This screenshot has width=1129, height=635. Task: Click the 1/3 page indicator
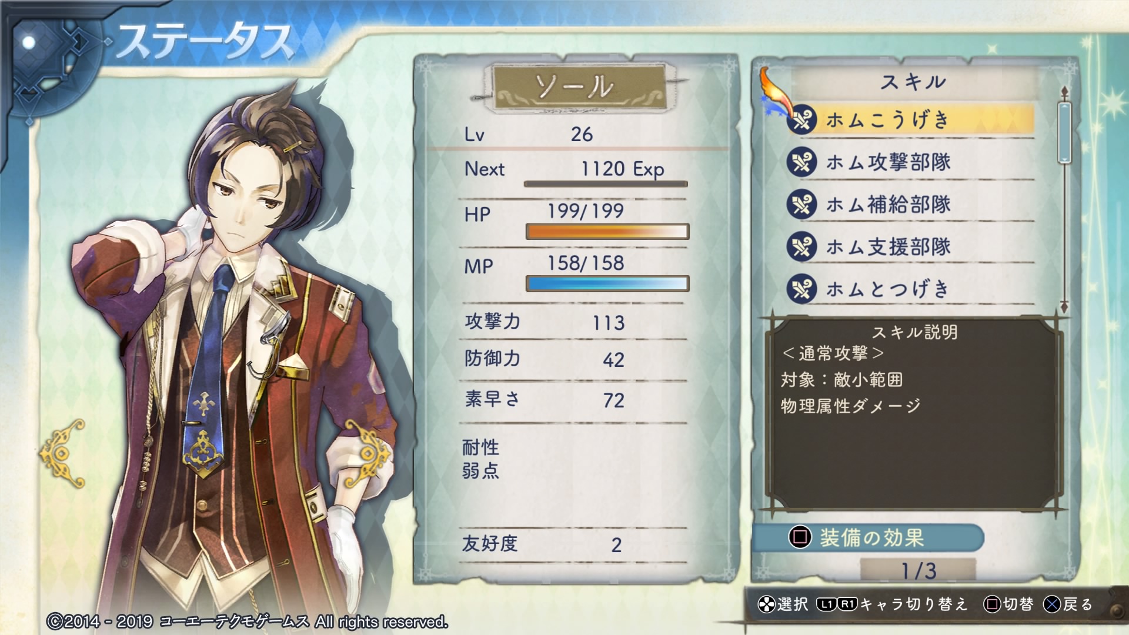pyautogui.click(x=918, y=570)
